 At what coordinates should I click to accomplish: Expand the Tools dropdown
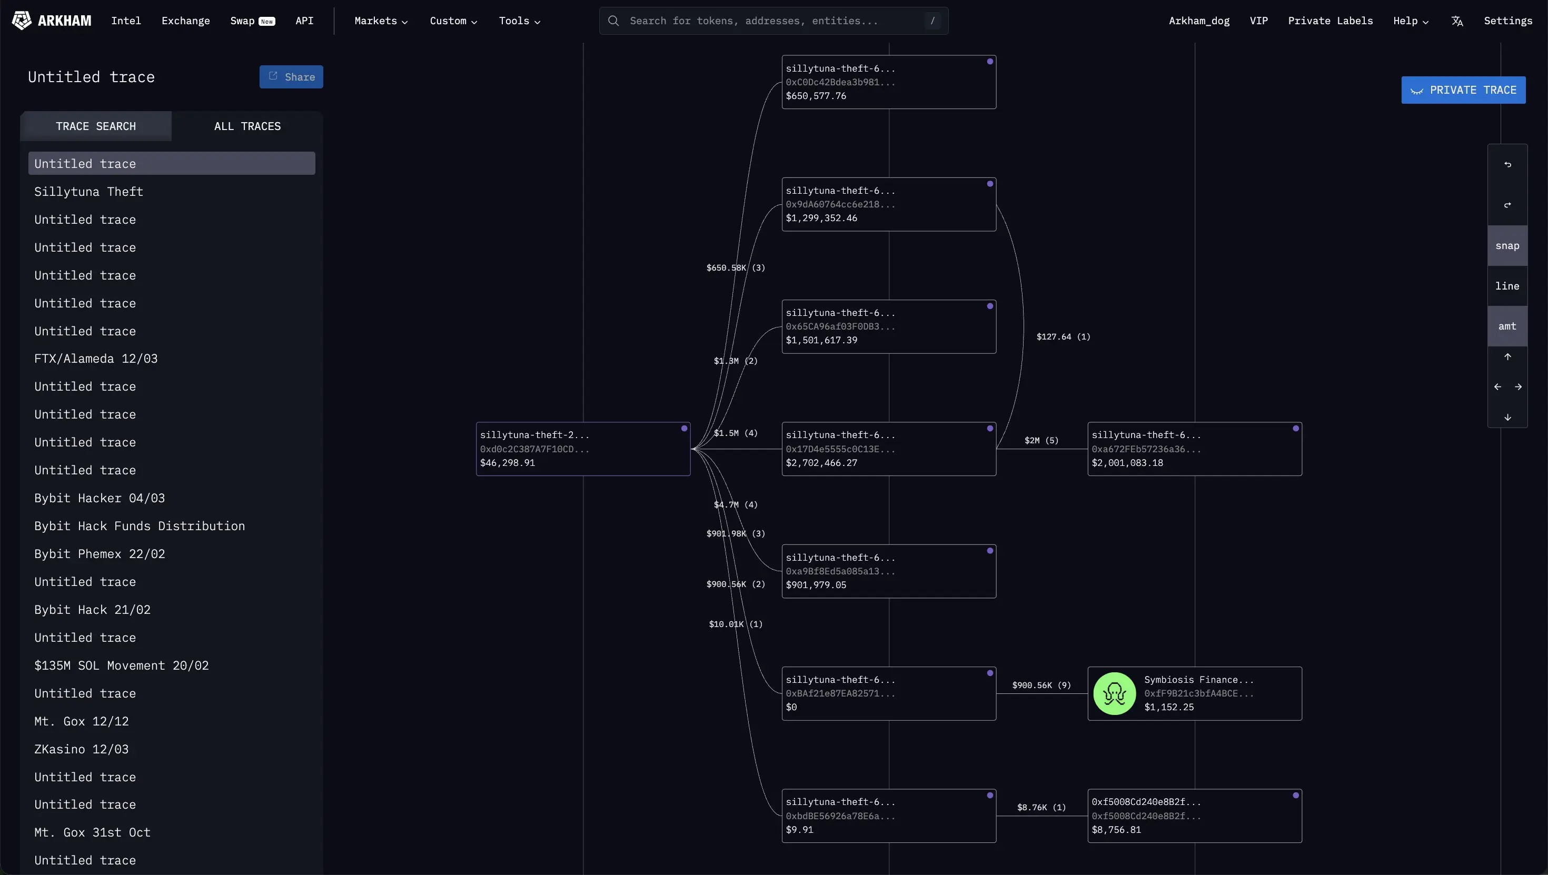519,21
